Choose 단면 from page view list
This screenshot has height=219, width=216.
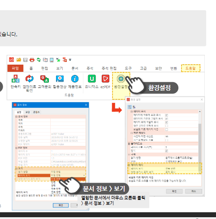click(53, 182)
